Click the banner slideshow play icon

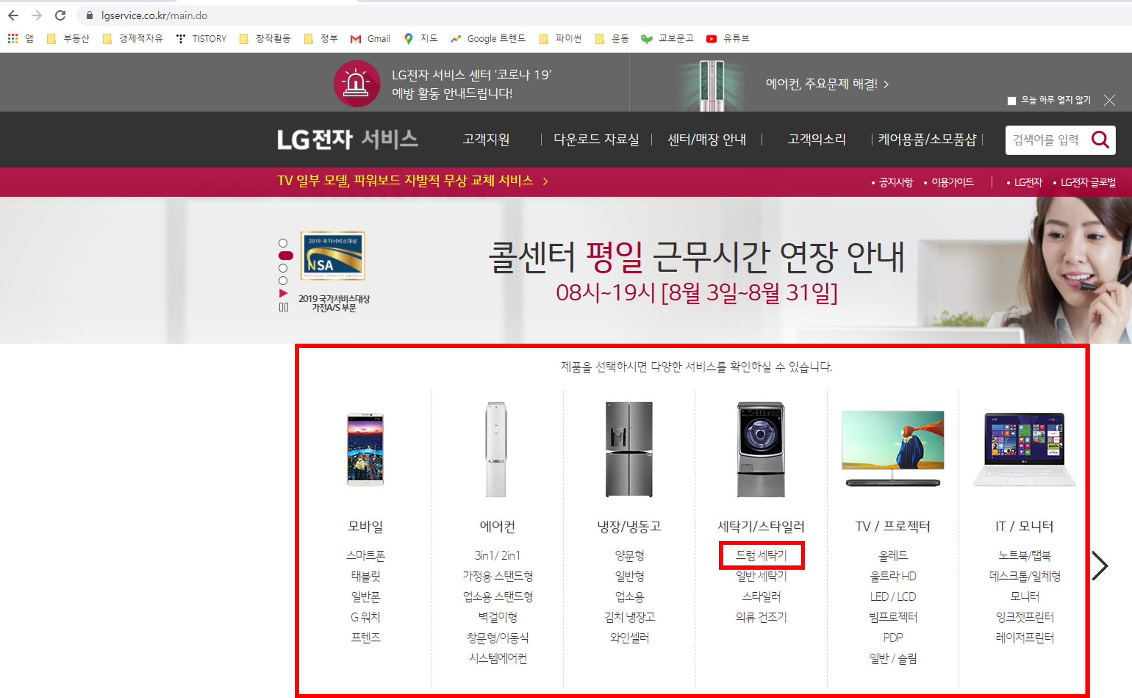tap(283, 293)
